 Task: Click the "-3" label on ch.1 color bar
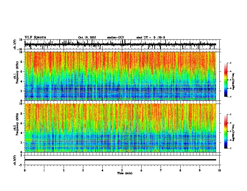click(230, 63)
